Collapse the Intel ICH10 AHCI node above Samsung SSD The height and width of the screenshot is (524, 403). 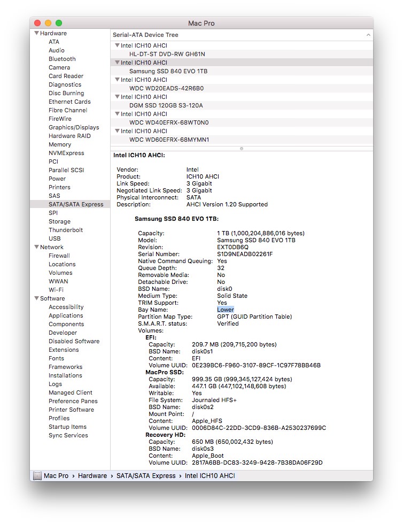117,62
